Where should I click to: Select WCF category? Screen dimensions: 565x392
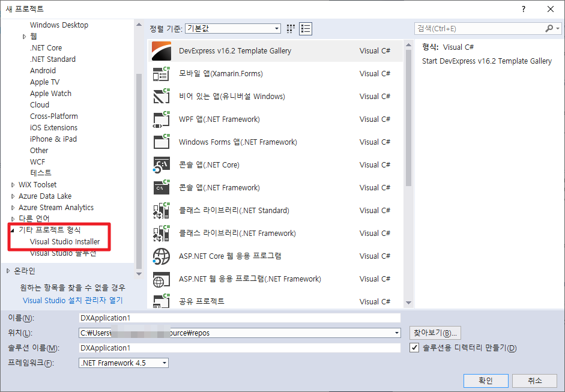point(37,161)
